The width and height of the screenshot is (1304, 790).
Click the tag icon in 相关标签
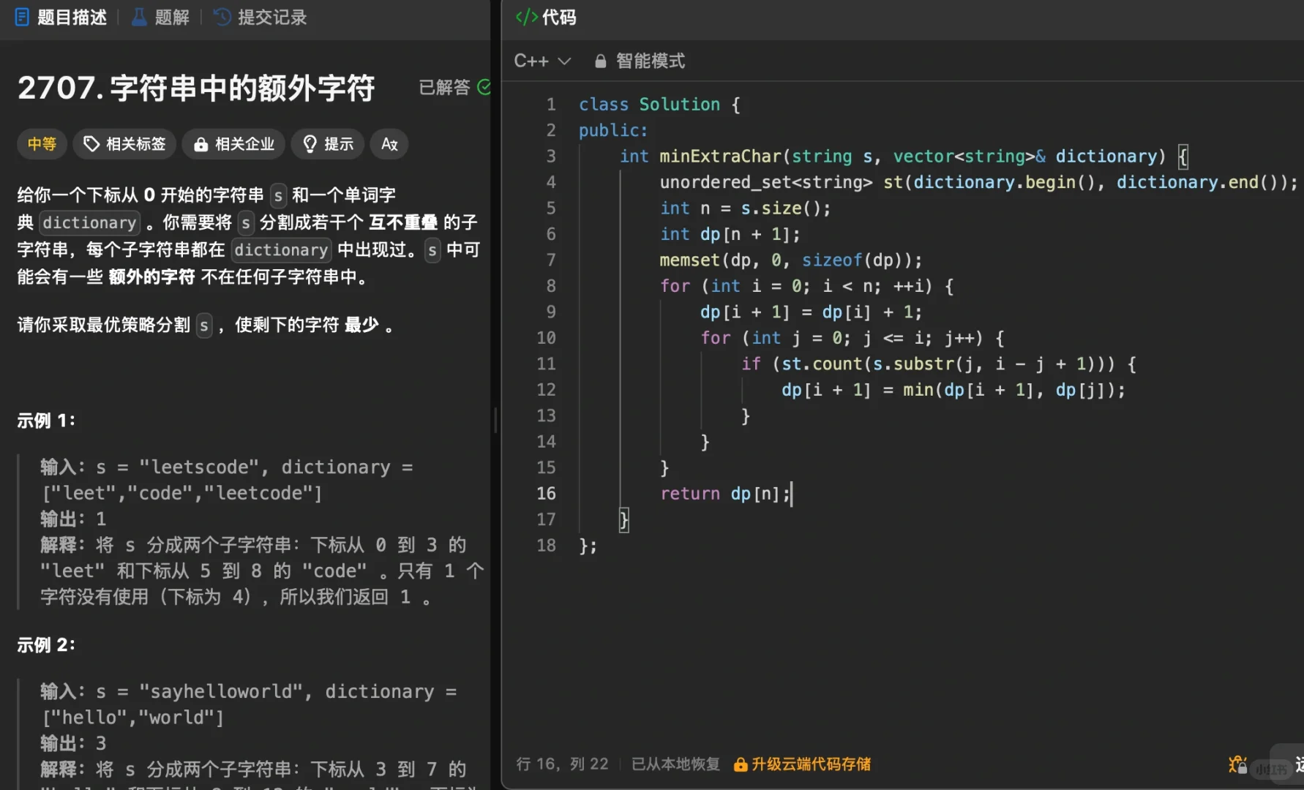(x=91, y=144)
